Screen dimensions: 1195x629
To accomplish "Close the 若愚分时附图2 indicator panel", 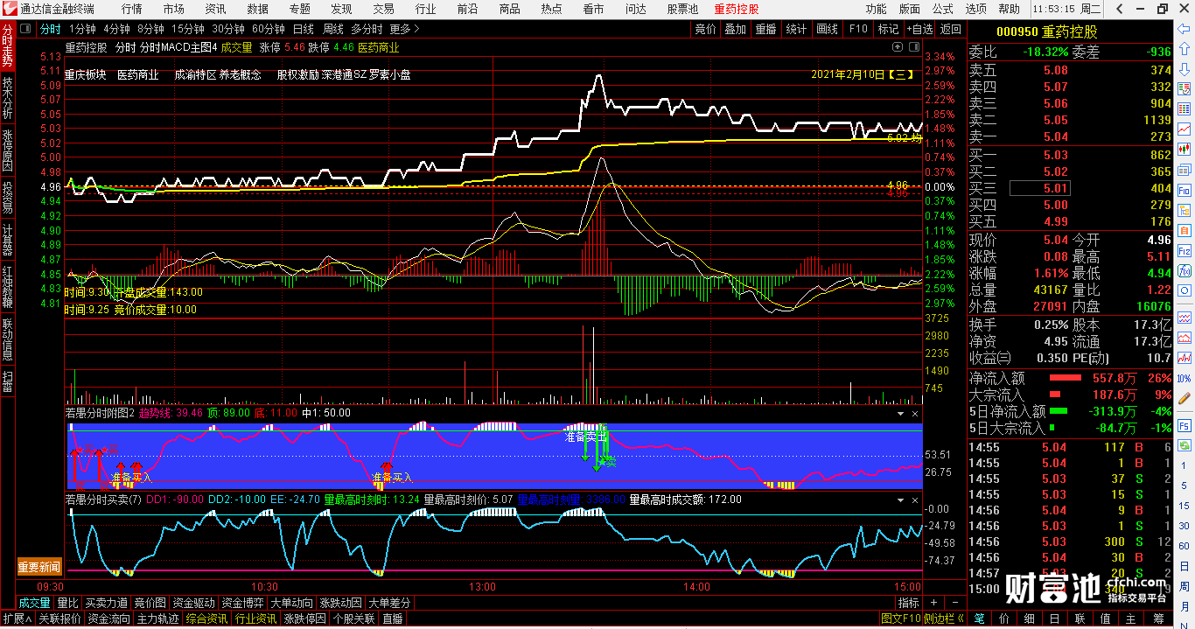I will (915, 413).
